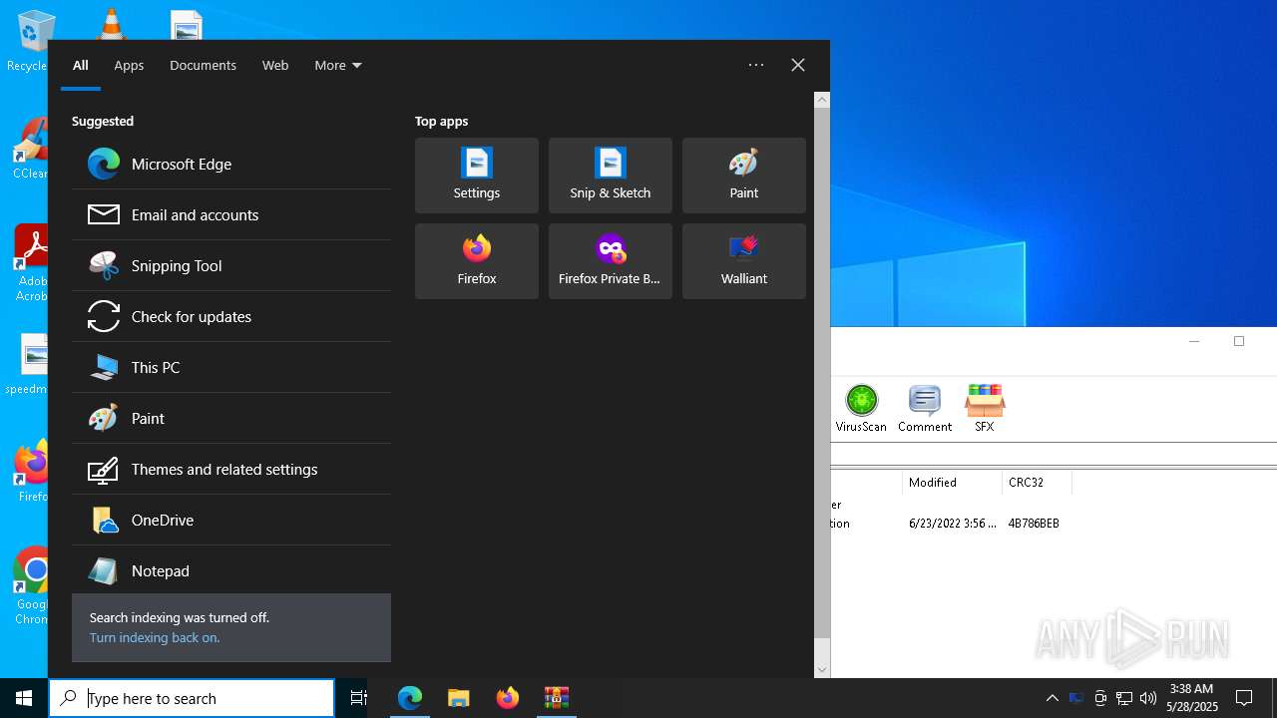This screenshot has height=718, width=1277.
Task: Maximize the WinRAR window
Action: point(1239,341)
